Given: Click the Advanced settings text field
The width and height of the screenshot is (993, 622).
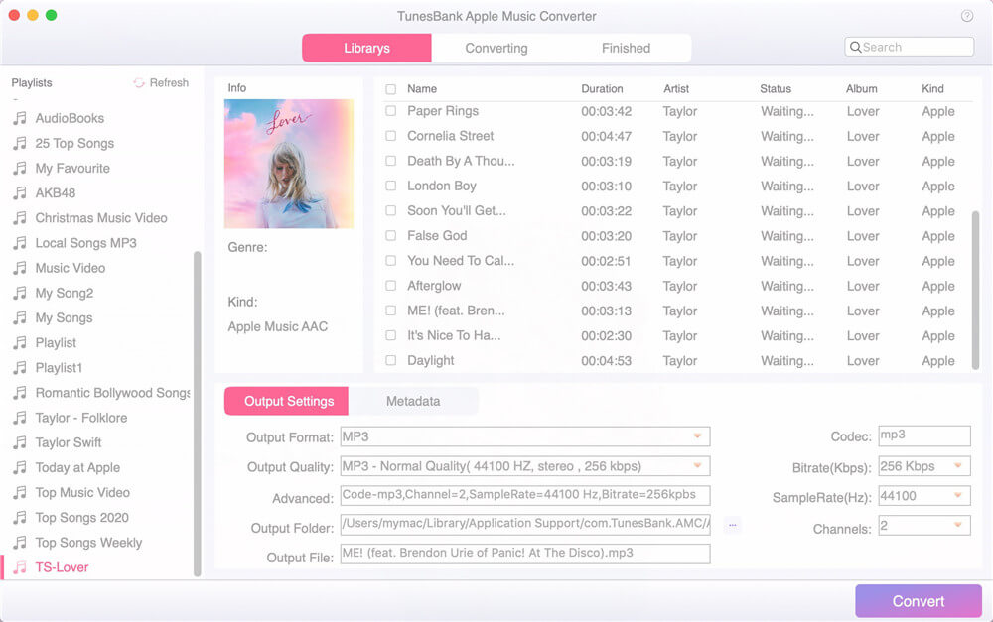Looking at the screenshot, I should [525, 495].
